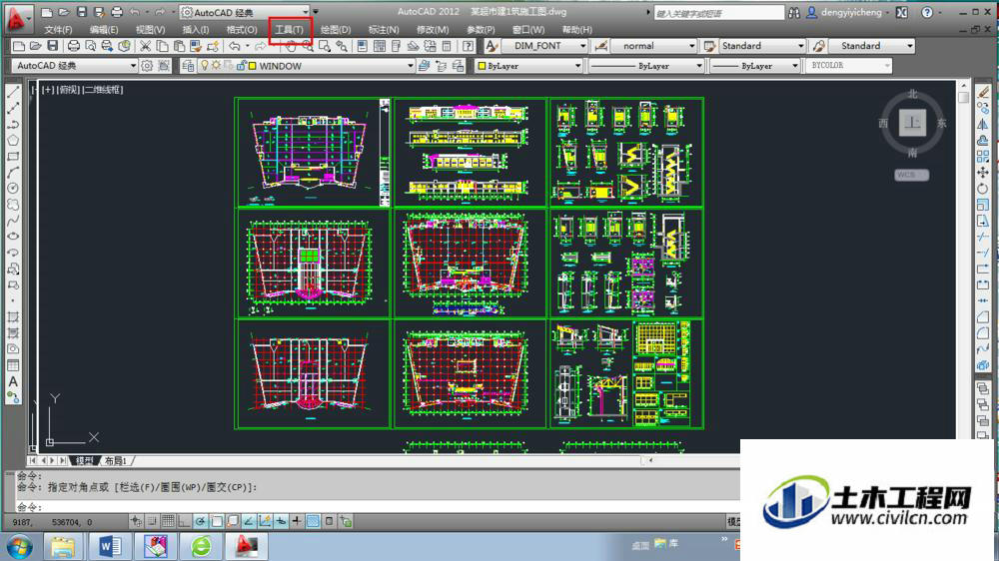
Task: Click the Save floppy icon in standard toolbar
Action: 52,46
